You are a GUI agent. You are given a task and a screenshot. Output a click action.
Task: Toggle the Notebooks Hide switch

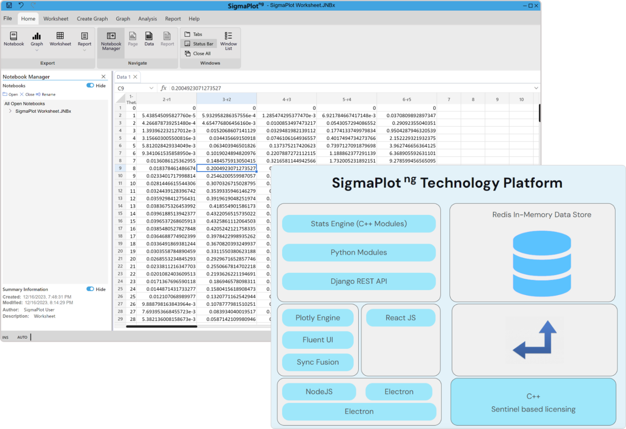pyautogui.click(x=90, y=85)
